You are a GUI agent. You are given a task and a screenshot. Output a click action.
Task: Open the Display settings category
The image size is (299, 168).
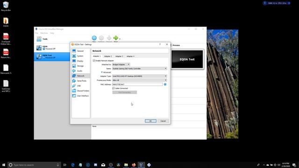pos(80,61)
